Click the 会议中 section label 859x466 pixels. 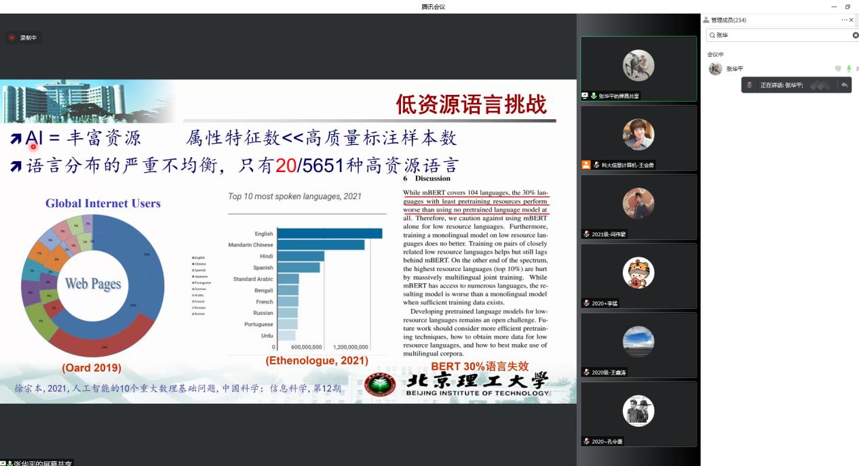point(715,54)
